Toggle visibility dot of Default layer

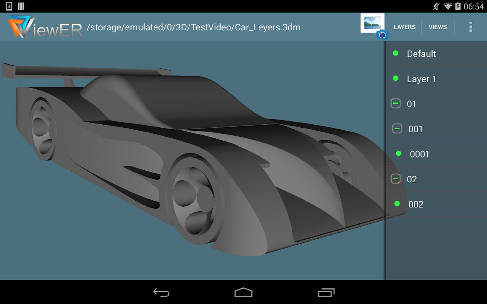pos(396,53)
